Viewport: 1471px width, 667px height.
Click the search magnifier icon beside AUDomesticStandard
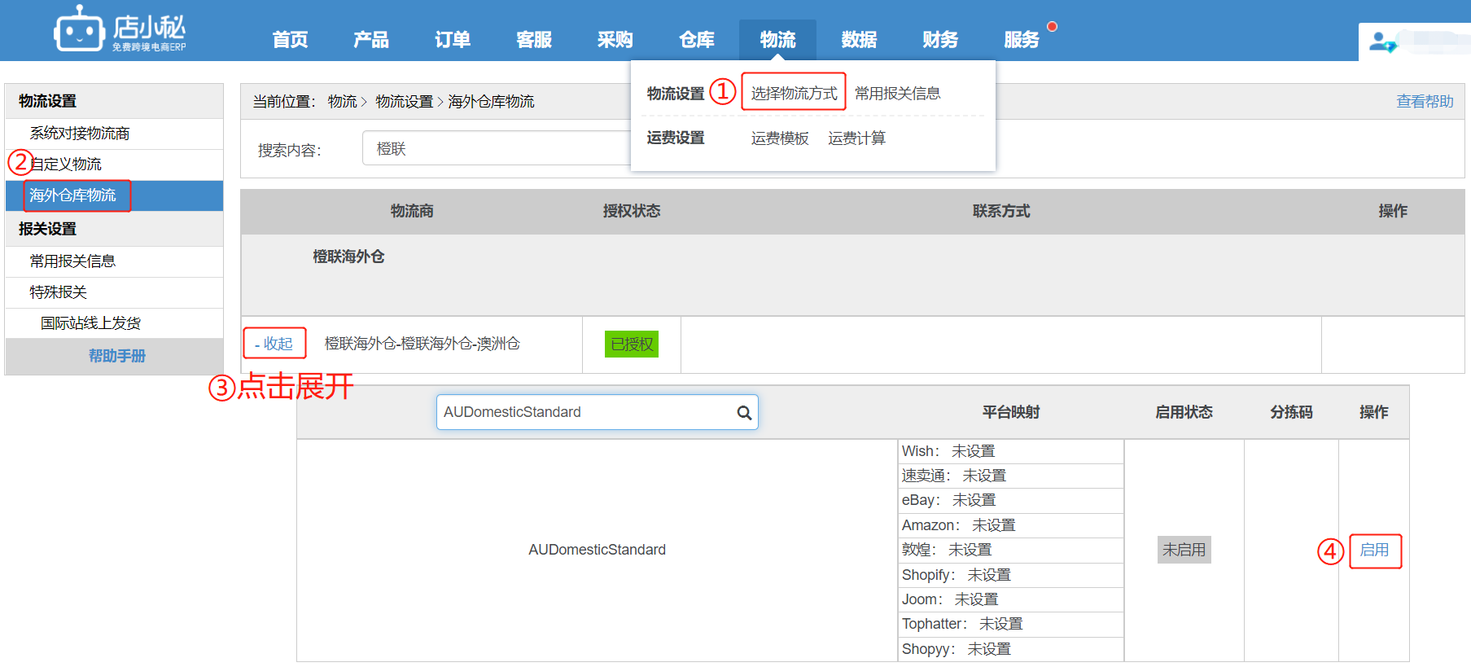tap(744, 413)
